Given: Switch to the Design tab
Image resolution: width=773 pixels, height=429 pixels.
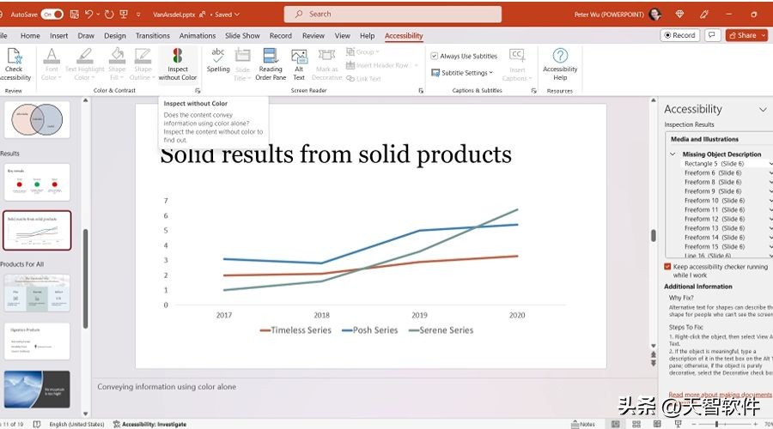Looking at the screenshot, I should (115, 36).
